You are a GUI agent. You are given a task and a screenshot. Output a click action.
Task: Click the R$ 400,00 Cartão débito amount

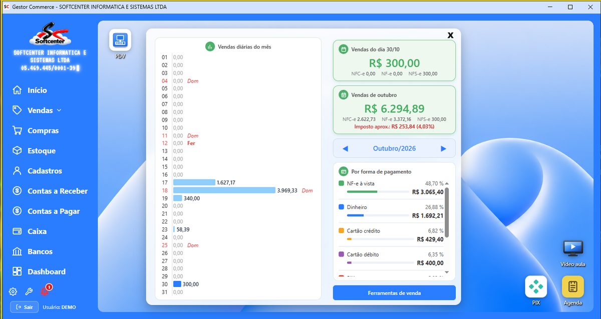click(x=430, y=263)
